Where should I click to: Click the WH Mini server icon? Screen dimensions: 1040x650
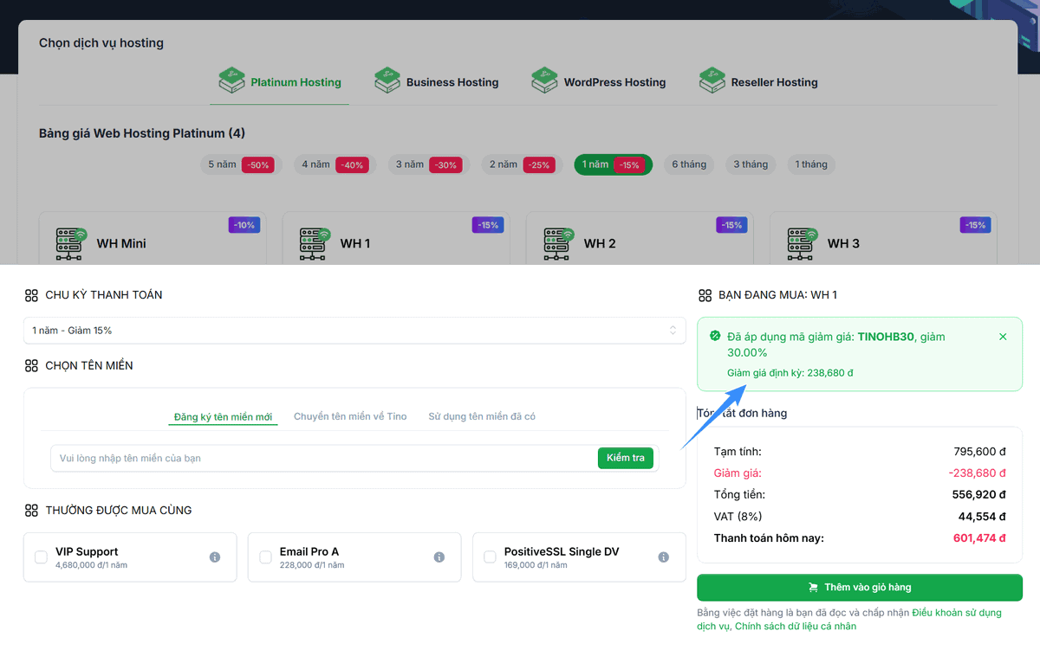pyautogui.click(x=72, y=243)
